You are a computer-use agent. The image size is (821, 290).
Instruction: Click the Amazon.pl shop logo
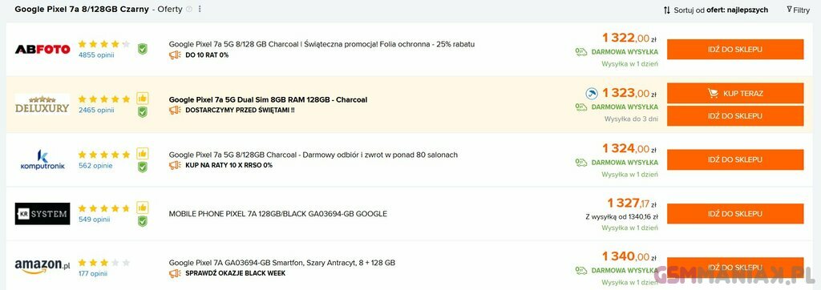pyautogui.click(x=42, y=266)
